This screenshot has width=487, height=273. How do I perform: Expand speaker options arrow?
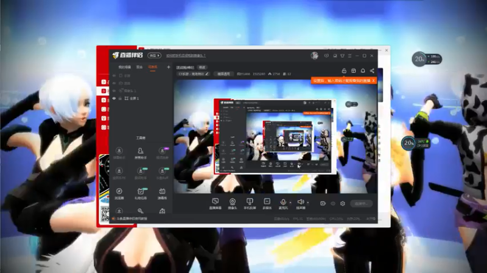[308, 203]
